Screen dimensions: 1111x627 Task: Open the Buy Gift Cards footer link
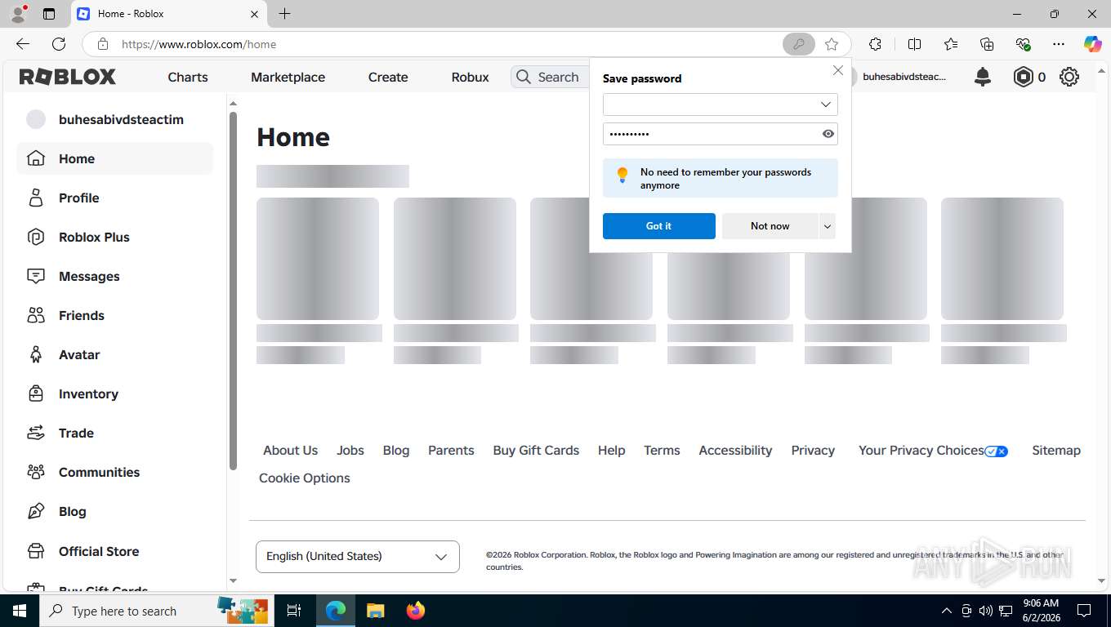pos(536,450)
